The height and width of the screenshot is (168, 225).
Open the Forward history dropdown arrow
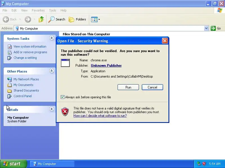coord(34,19)
